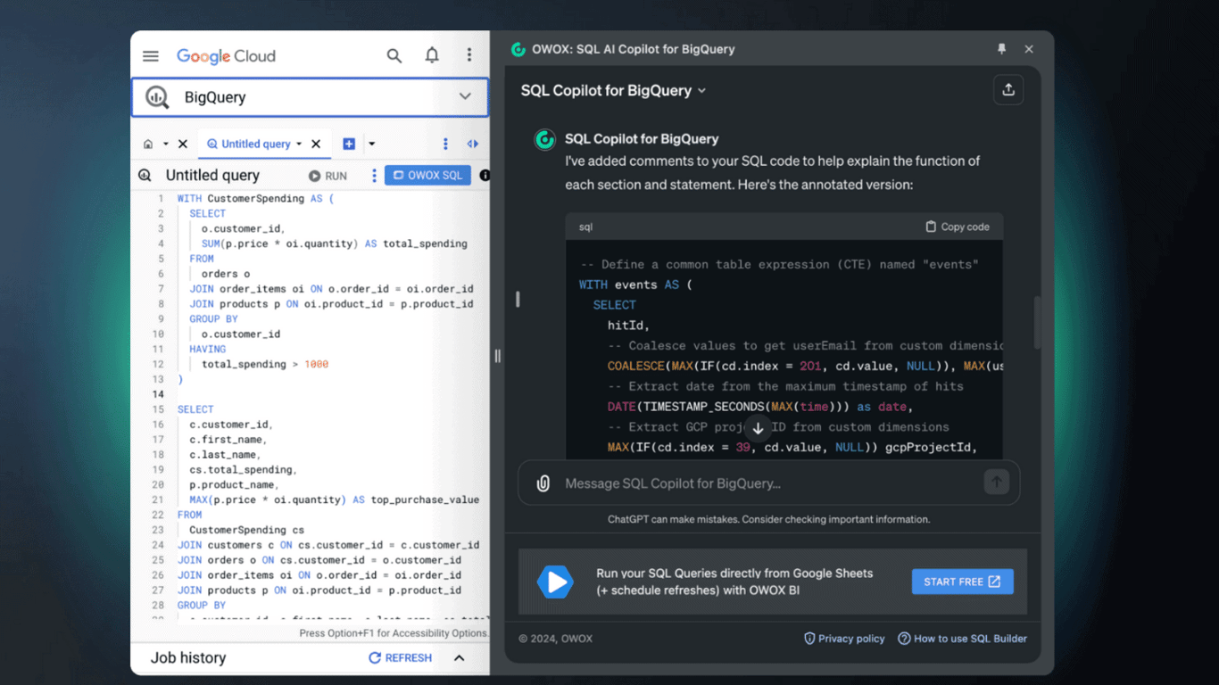Click the chat panel vertical scrollbar
Screen dimensions: 1219x685
point(1037,323)
